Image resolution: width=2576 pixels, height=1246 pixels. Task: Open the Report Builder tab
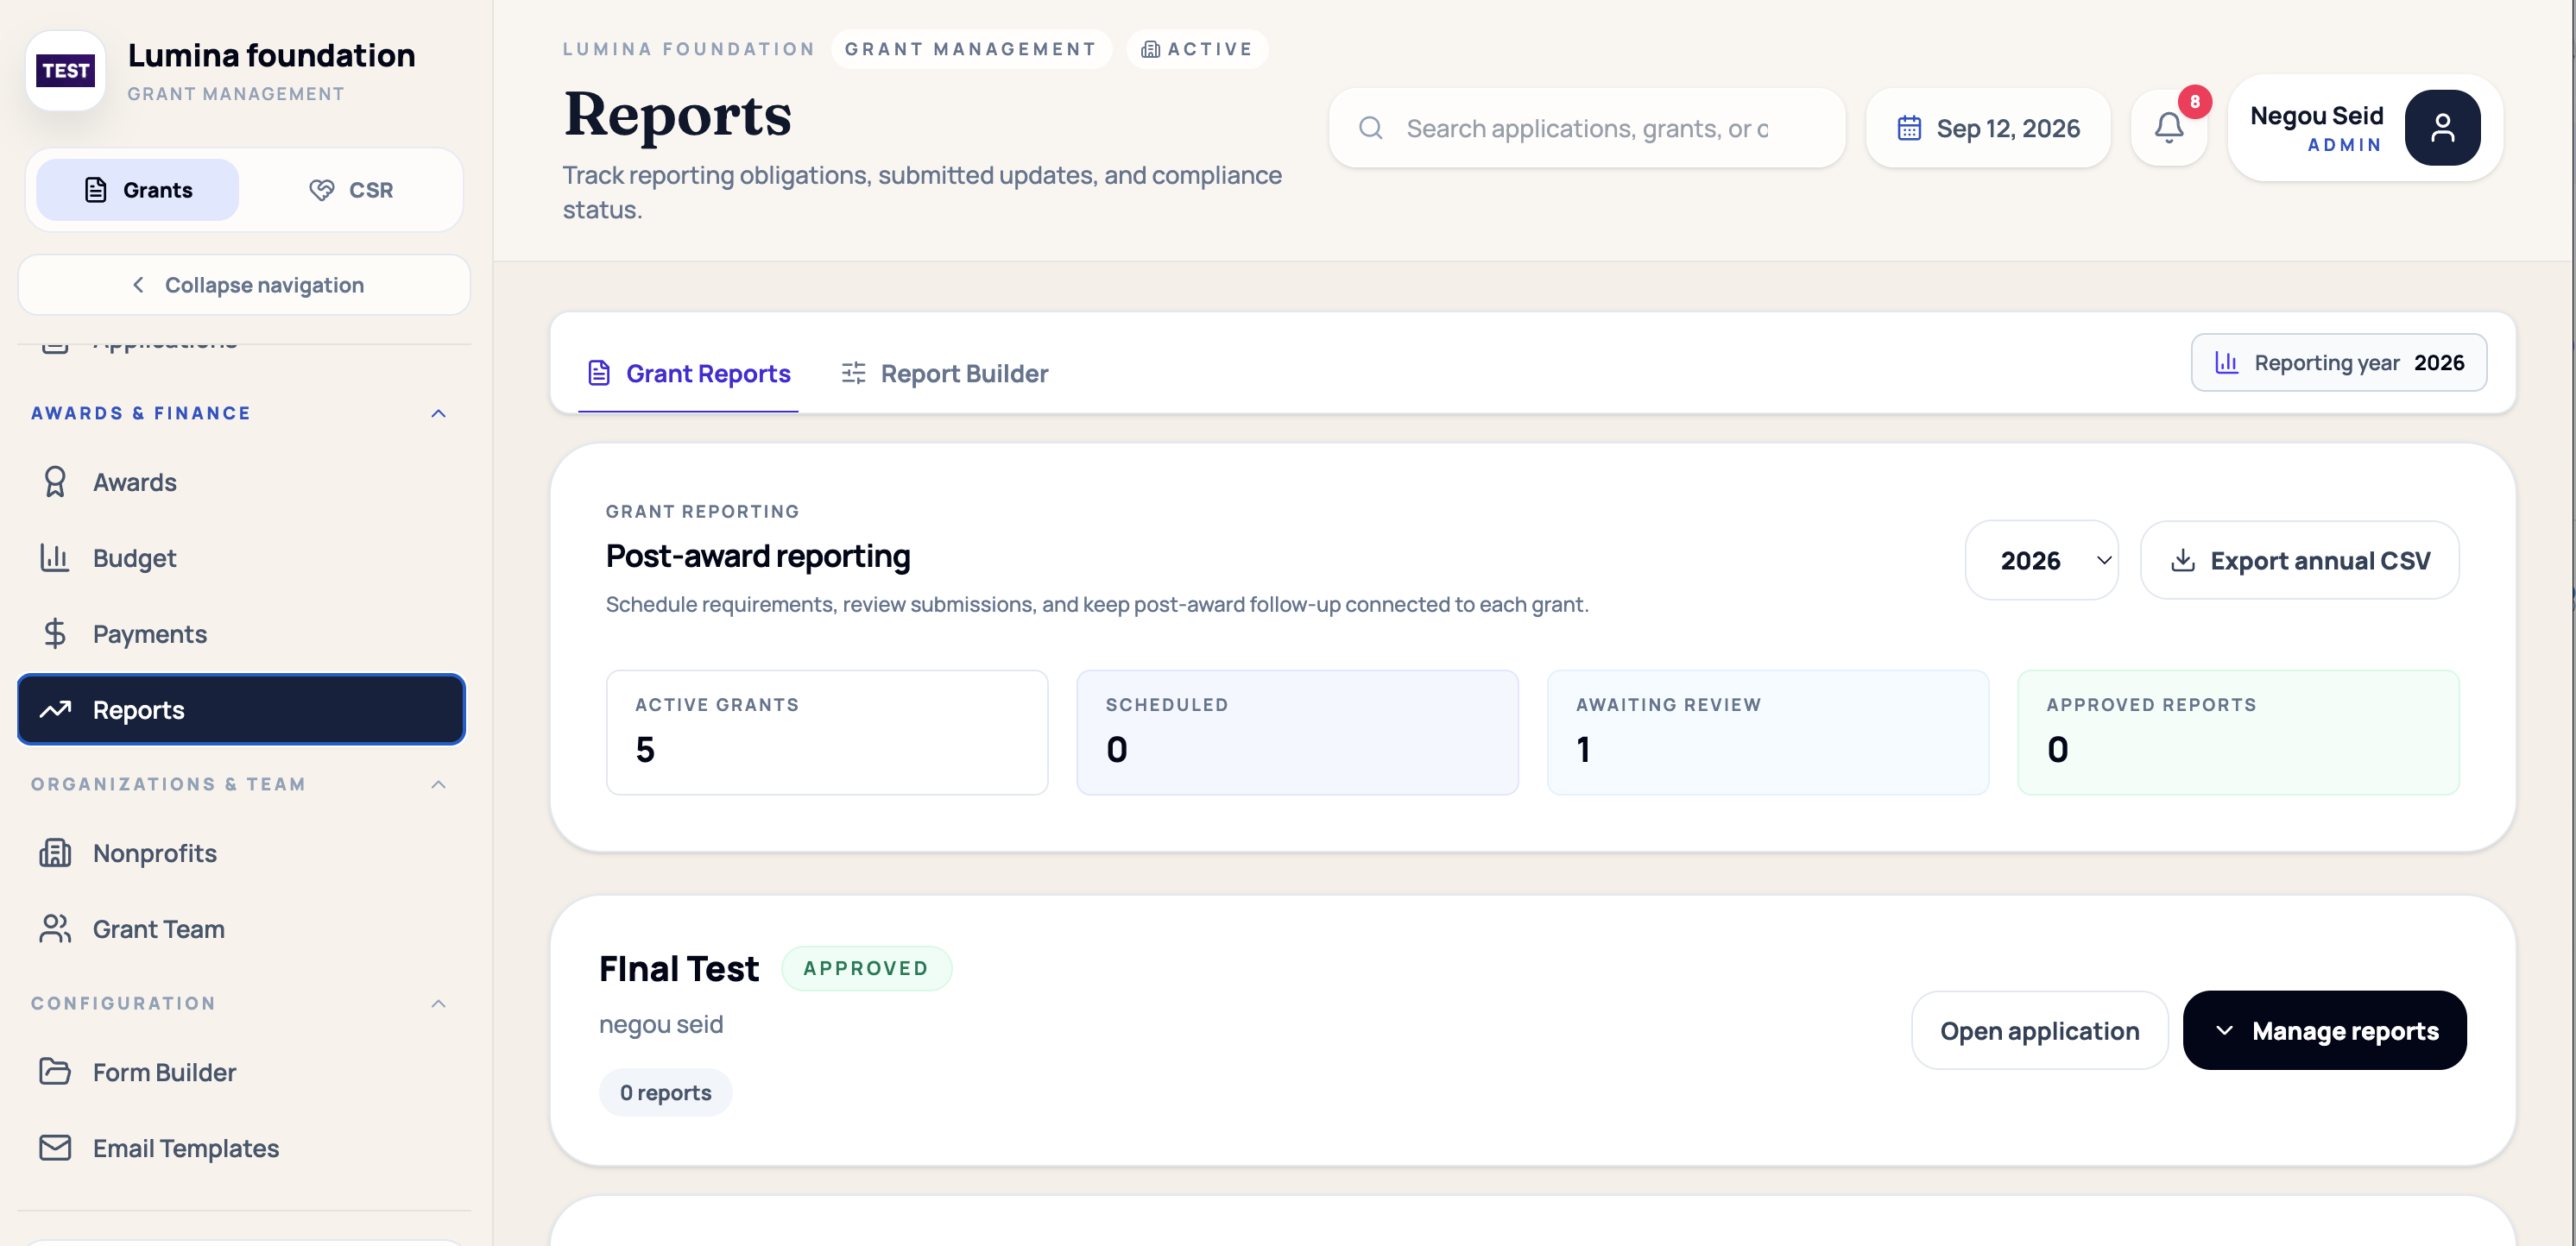coord(944,373)
